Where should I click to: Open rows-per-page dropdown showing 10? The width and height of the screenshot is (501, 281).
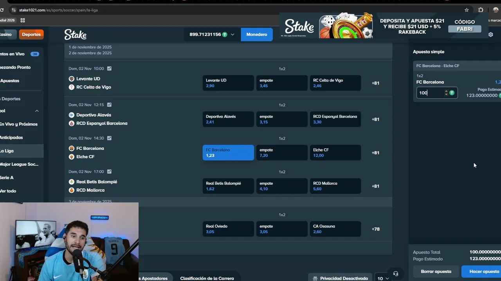(x=383, y=278)
